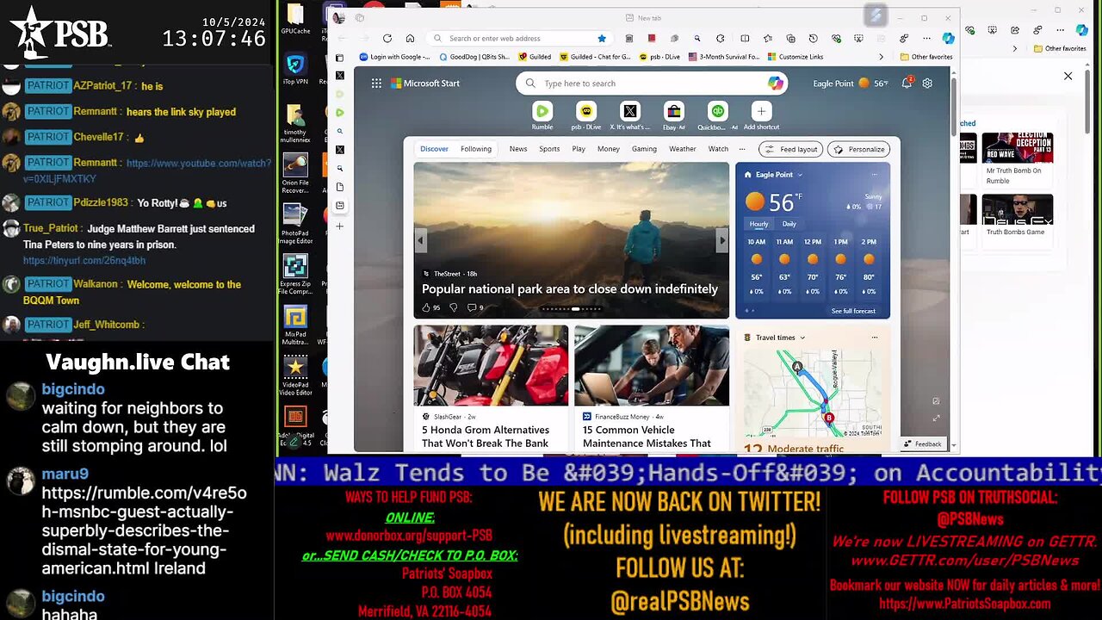Open the Copilot sidebar icon
The width and height of the screenshot is (1102, 620).
[948, 39]
